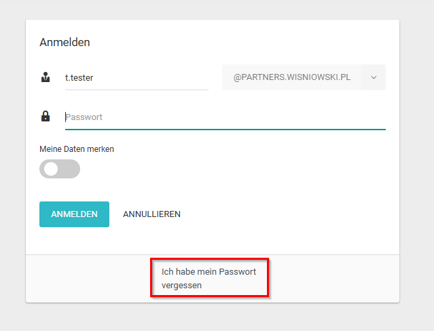
Task: Click the domain text PARTNERS.WISNIOWSKI.PL
Action: pos(295,77)
